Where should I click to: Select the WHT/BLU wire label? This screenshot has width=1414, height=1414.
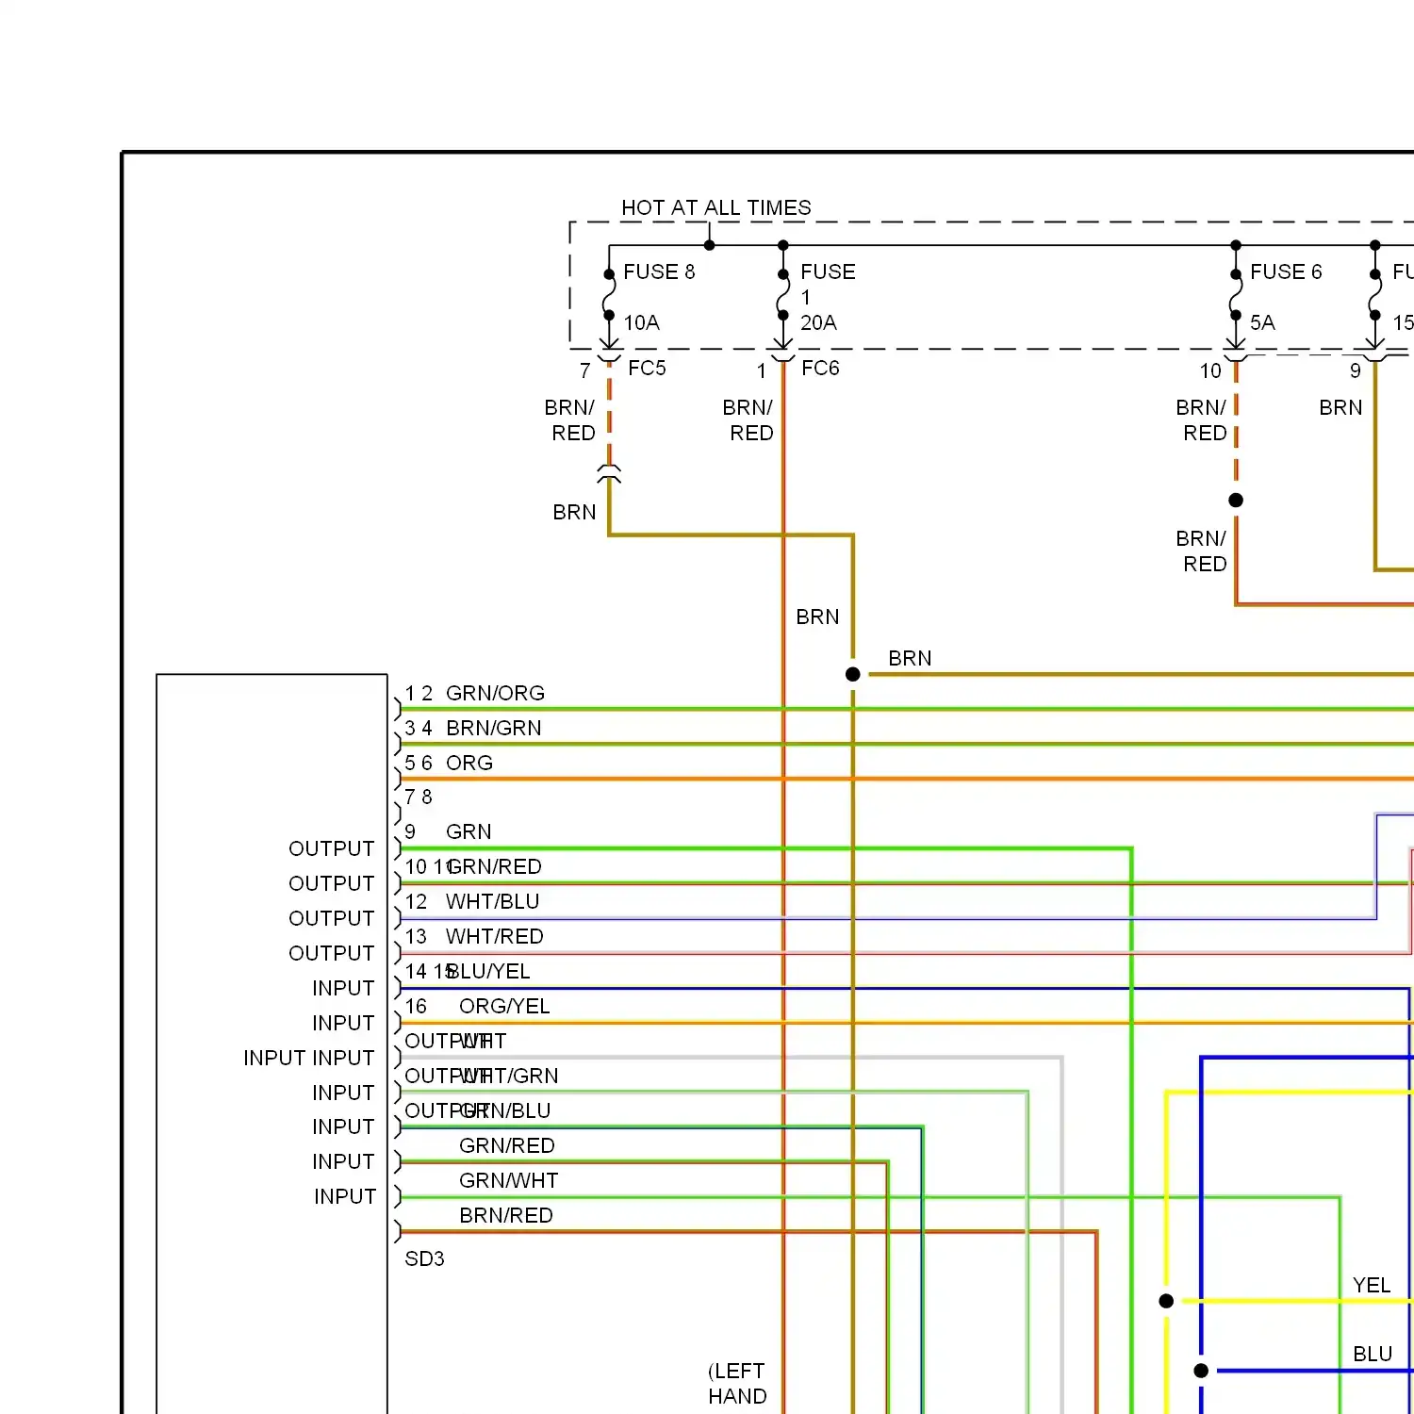pyautogui.click(x=492, y=901)
